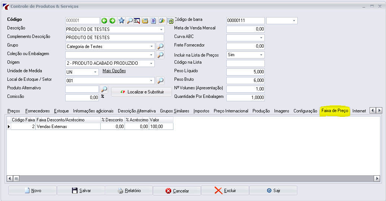
Task: Expand the Coleção ou Embalagem dropdown
Action: click(x=152, y=55)
